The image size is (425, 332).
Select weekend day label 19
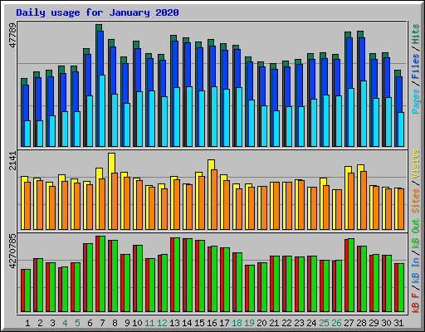point(249,323)
